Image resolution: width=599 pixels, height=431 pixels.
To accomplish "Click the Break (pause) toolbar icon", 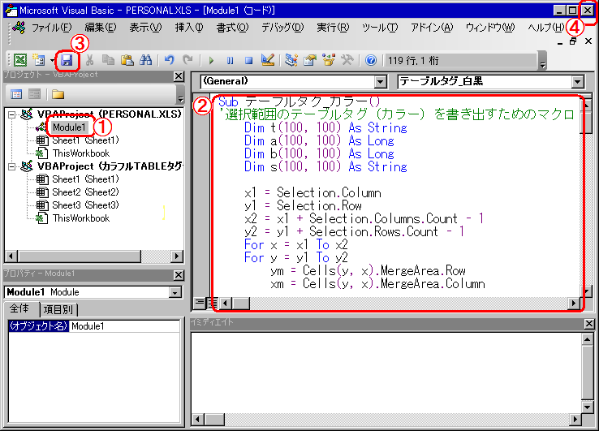I will click(230, 60).
